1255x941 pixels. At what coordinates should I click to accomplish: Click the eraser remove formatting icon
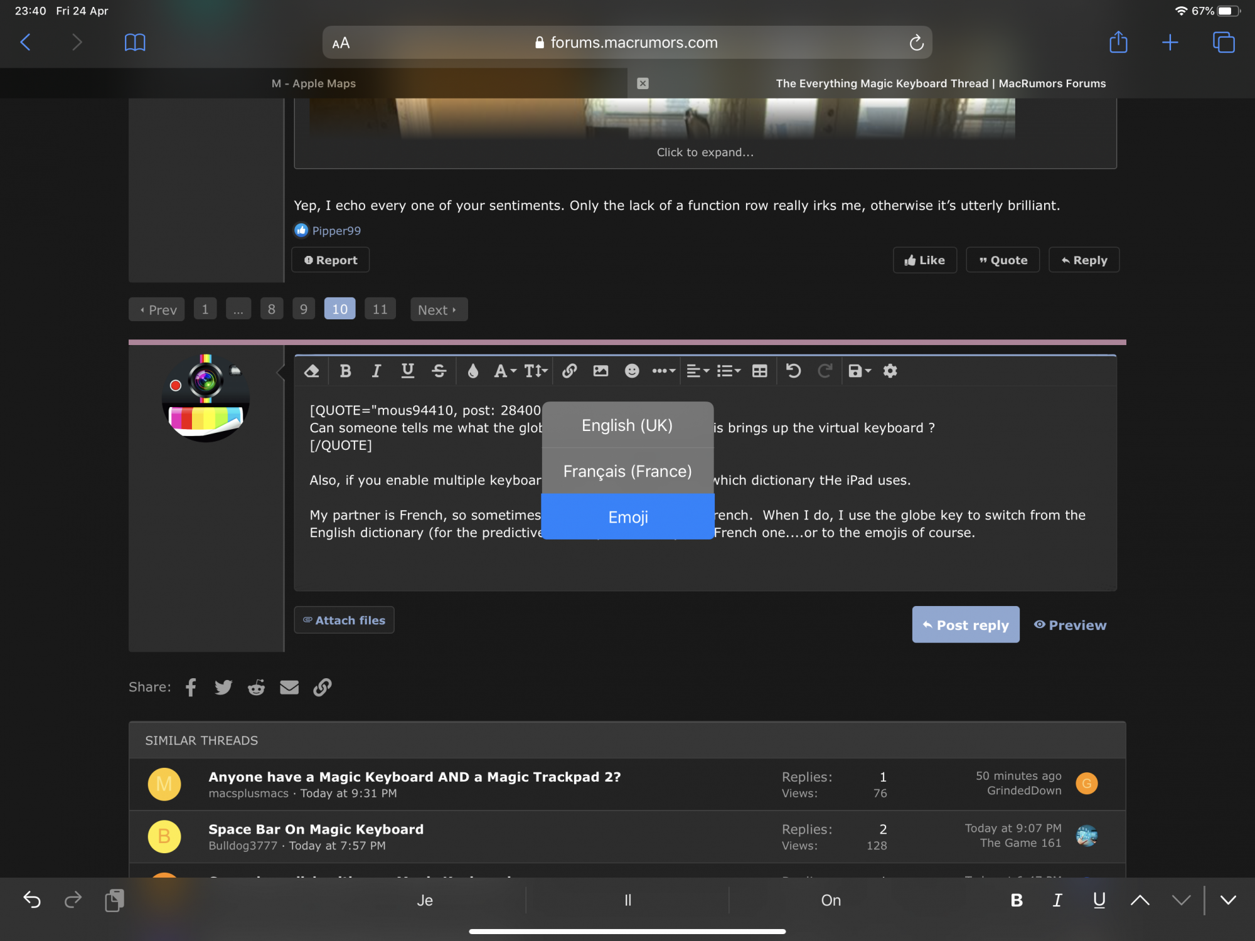click(x=312, y=371)
